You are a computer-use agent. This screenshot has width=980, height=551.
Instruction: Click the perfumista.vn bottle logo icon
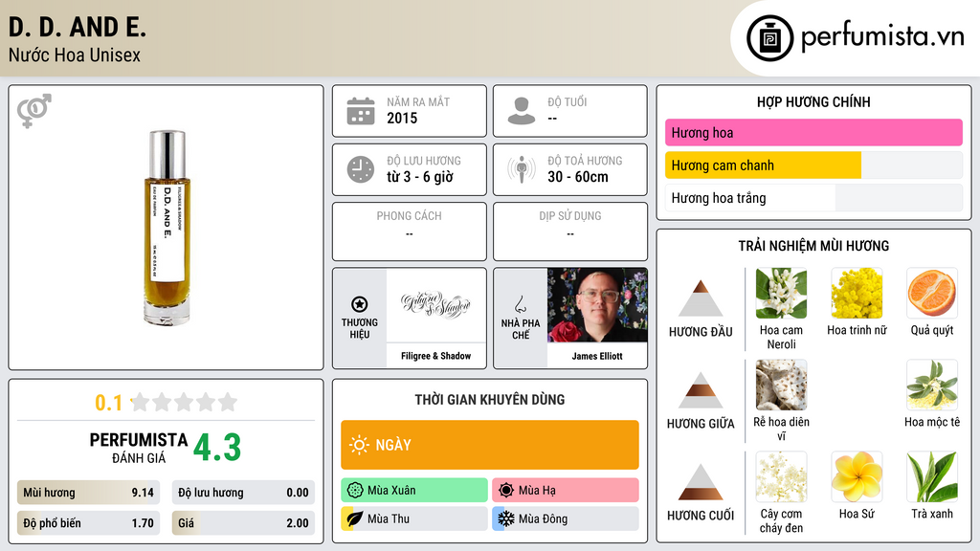[769, 38]
